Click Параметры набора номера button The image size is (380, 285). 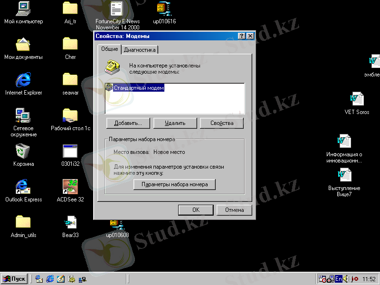(175, 184)
